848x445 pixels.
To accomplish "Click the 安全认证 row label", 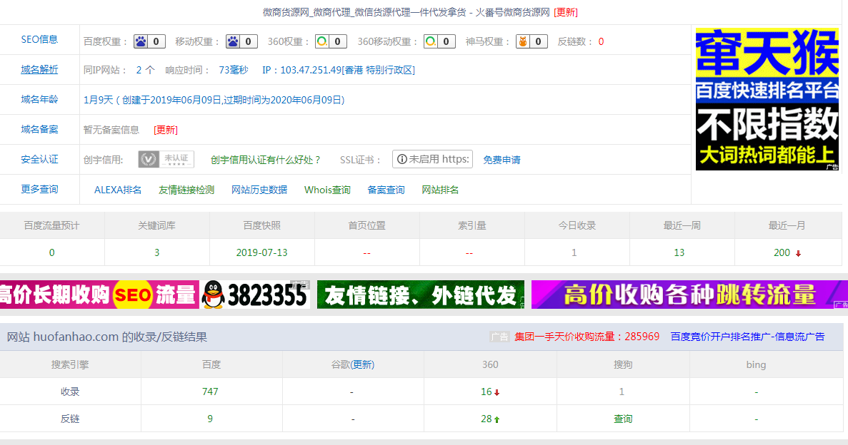I will [39, 159].
